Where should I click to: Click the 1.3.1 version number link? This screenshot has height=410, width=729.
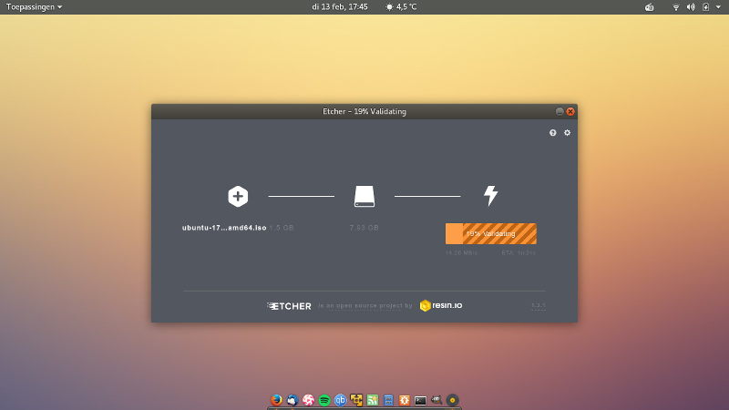point(539,305)
